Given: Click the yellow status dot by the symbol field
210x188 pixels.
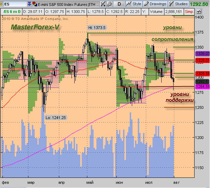Looking at the screenshot, I should coord(1,4).
